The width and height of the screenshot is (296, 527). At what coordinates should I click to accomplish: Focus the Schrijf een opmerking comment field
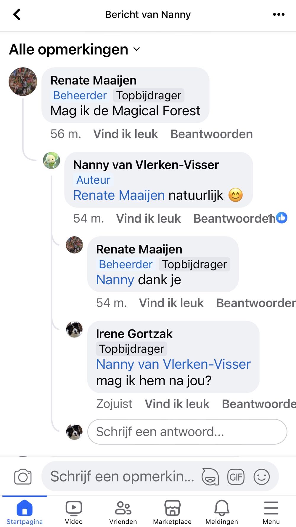(x=122, y=477)
